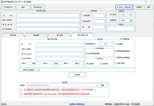The height and width of the screenshot is (106, 154).
Task: Click the app icon in the title bar
Action: coord(2,2)
